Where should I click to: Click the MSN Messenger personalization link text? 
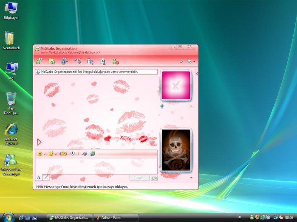pos(82,187)
